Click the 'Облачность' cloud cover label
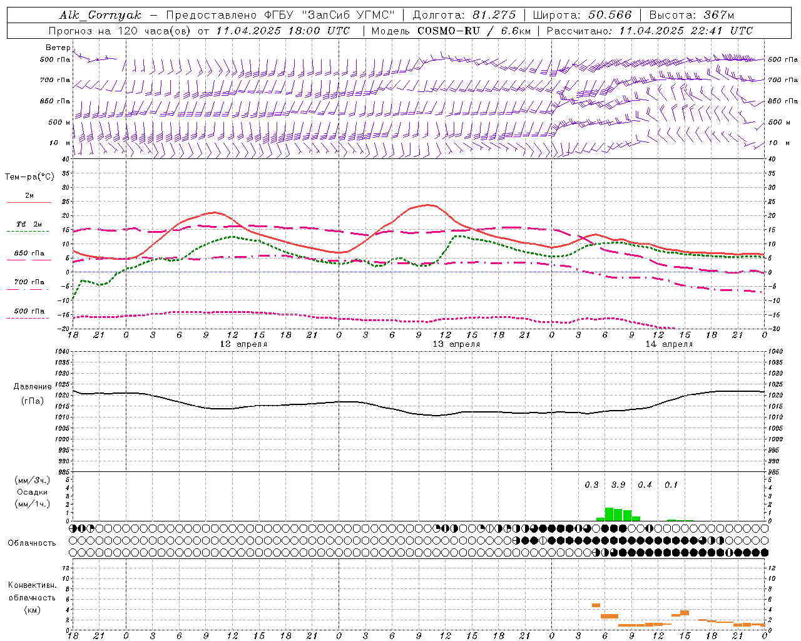This screenshot has width=801, height=641. click(32, 543)
